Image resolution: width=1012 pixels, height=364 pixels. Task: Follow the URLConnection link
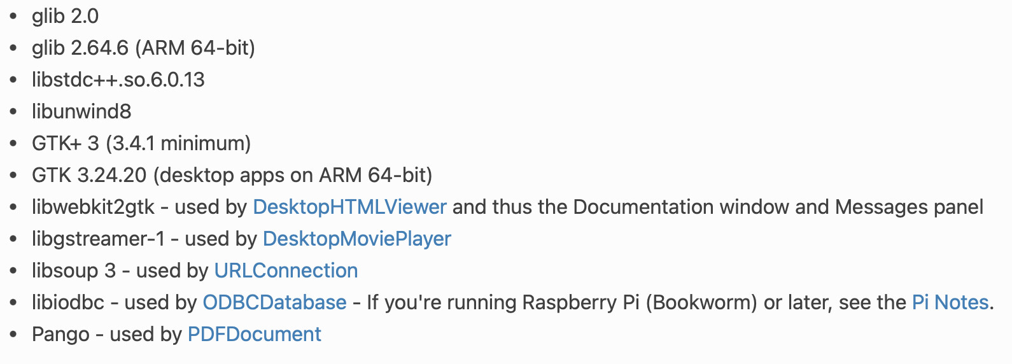click(x=286, y=270)
